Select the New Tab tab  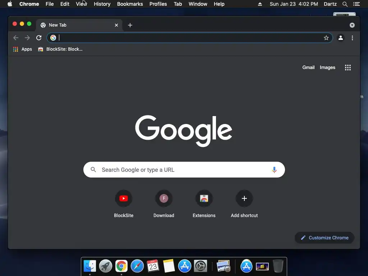(79, 25)
